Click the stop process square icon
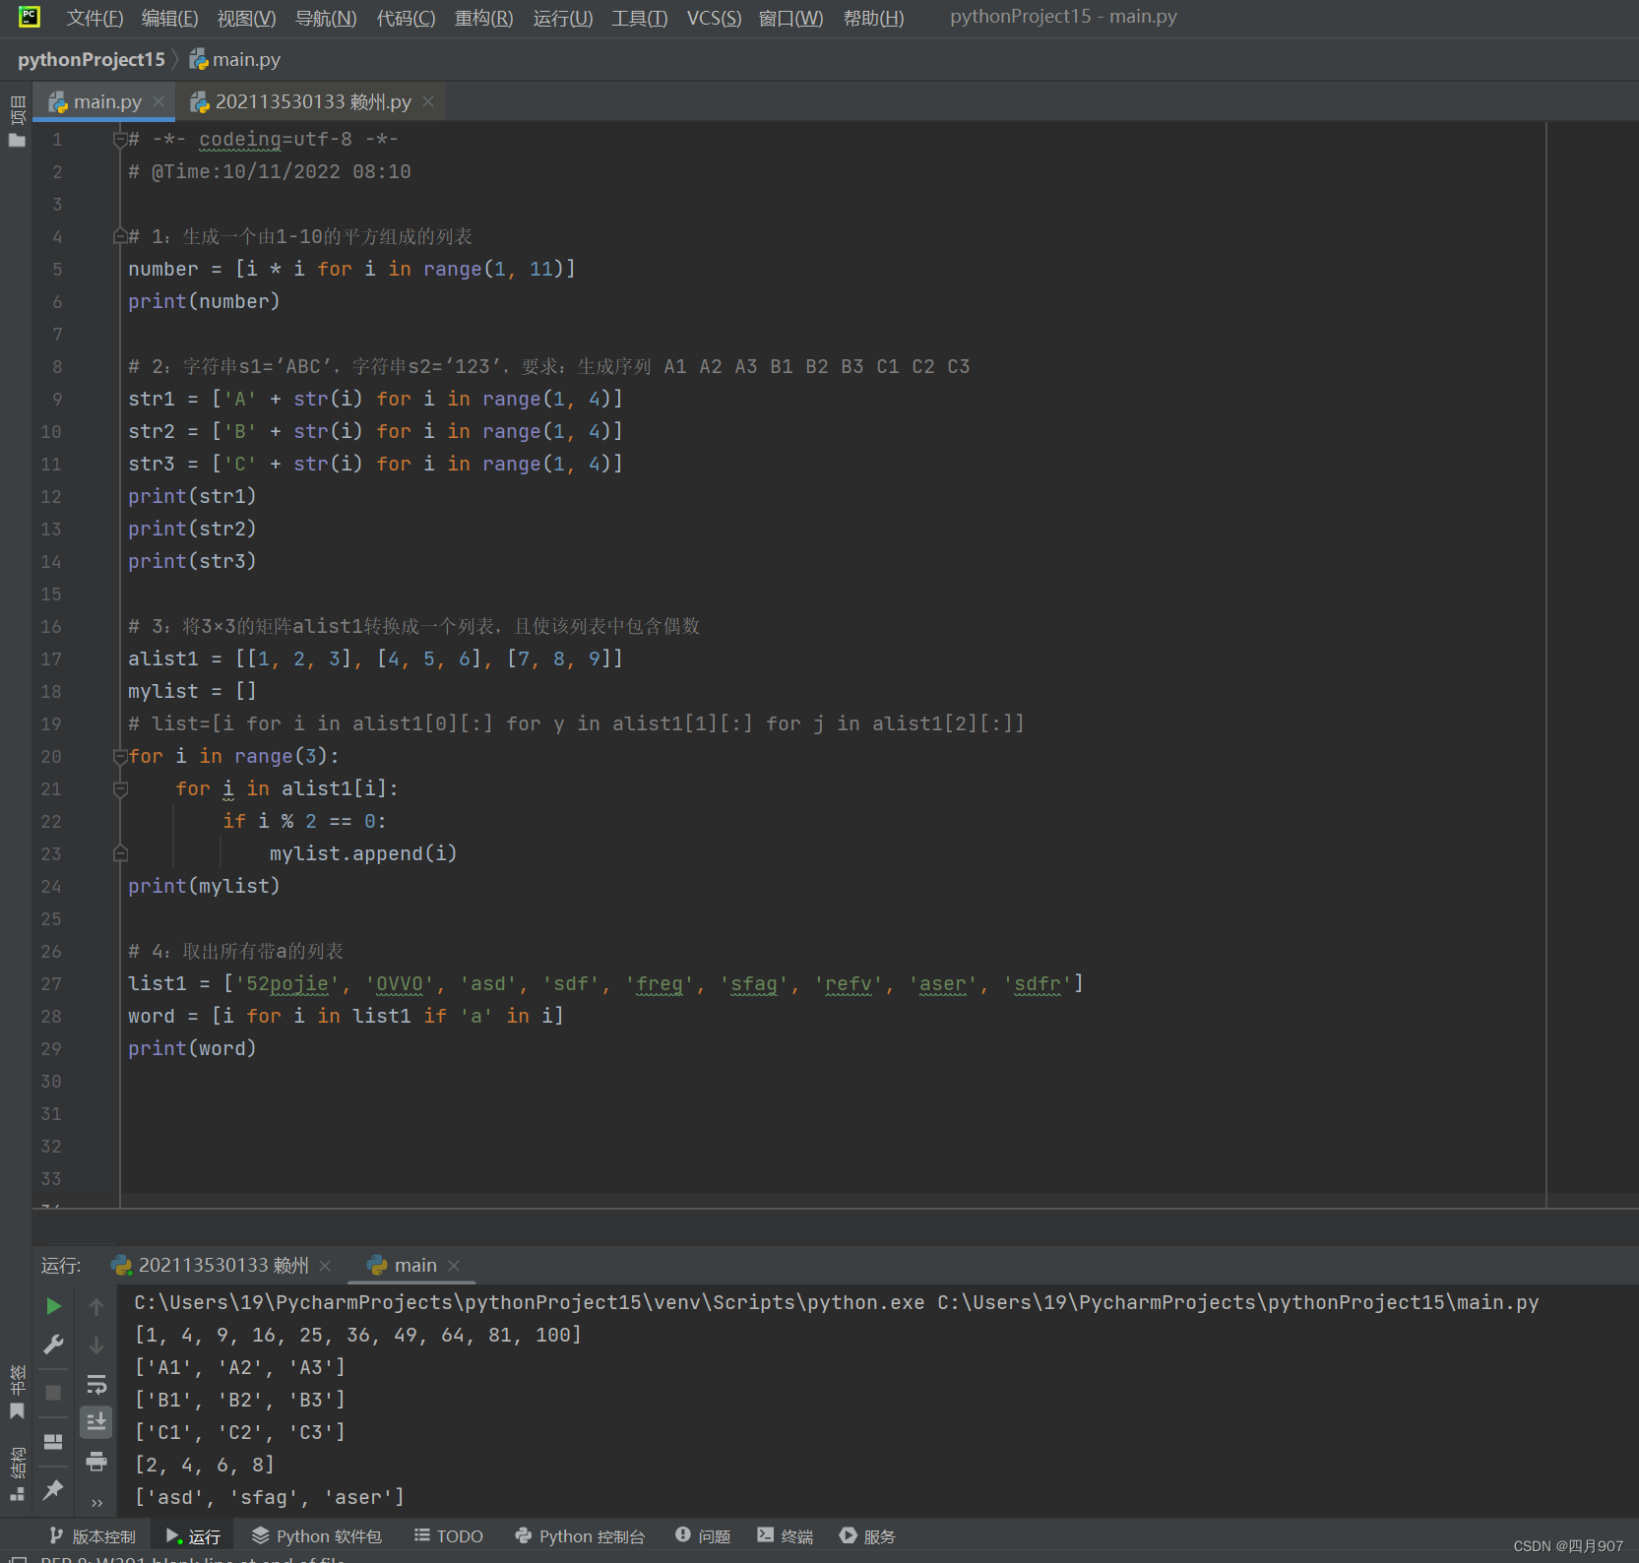The height and width of the screenshot is (1563, 1639). [x=54, y=1393]
